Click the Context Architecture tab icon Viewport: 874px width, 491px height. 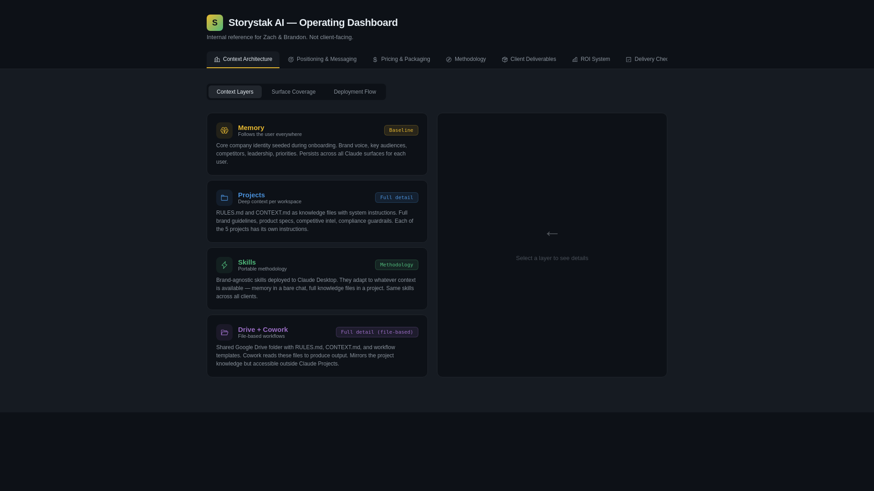tap(217, 60)
